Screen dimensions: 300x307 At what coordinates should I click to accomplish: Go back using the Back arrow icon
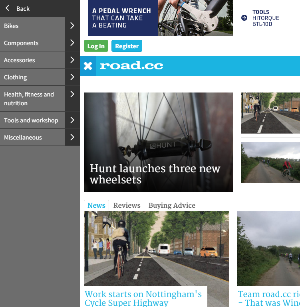pos(7,8)
